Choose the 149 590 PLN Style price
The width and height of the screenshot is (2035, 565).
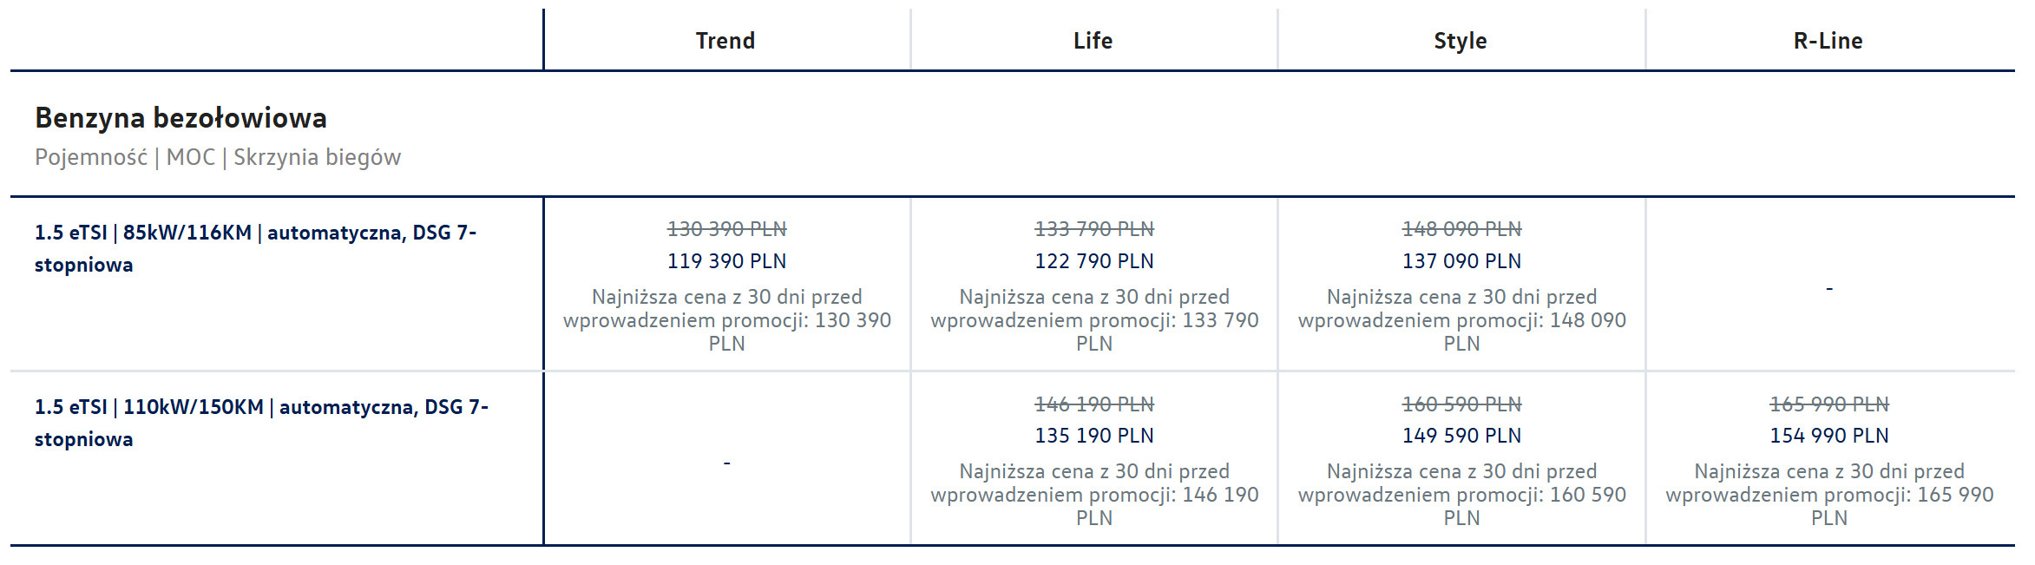point(1461,436)
